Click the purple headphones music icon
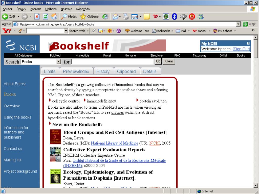This screenshot has width=259, height=194. tap(119, 31)
